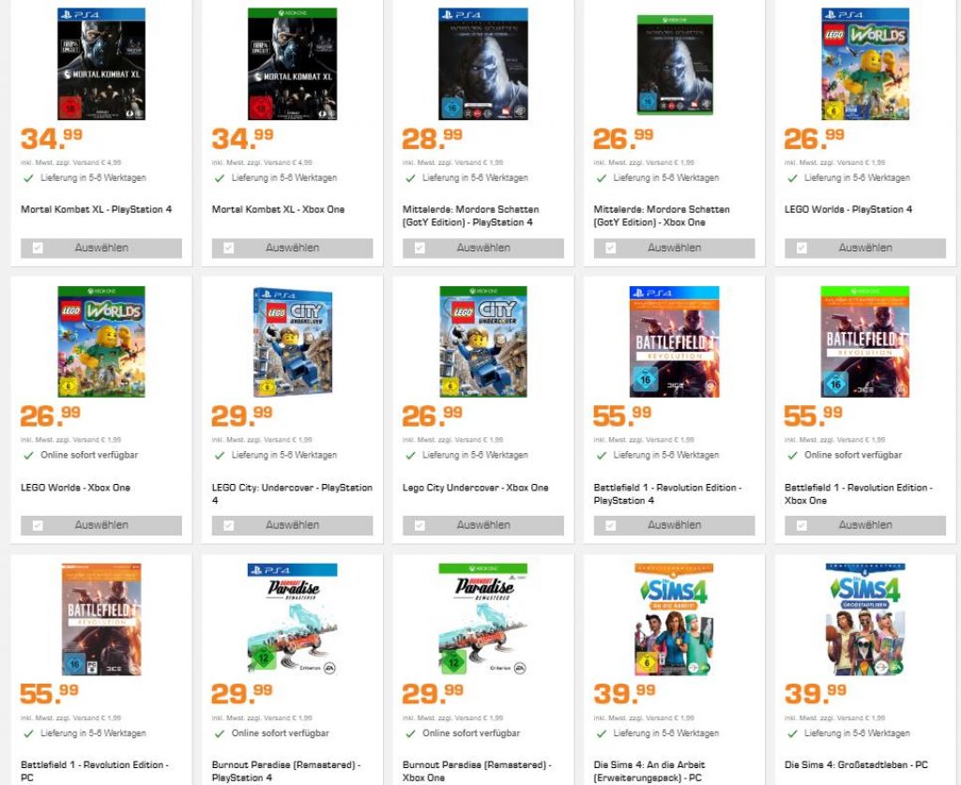Tick the checkbox for Mortal Kombat XL Xbox One
The width and height of the screenshot is (961, 785).
coord(228,249)
